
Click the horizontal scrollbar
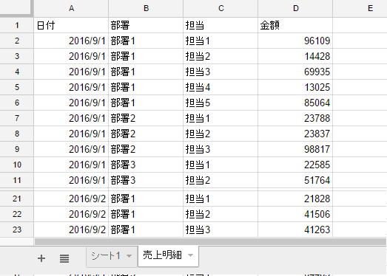pos(210,241)
